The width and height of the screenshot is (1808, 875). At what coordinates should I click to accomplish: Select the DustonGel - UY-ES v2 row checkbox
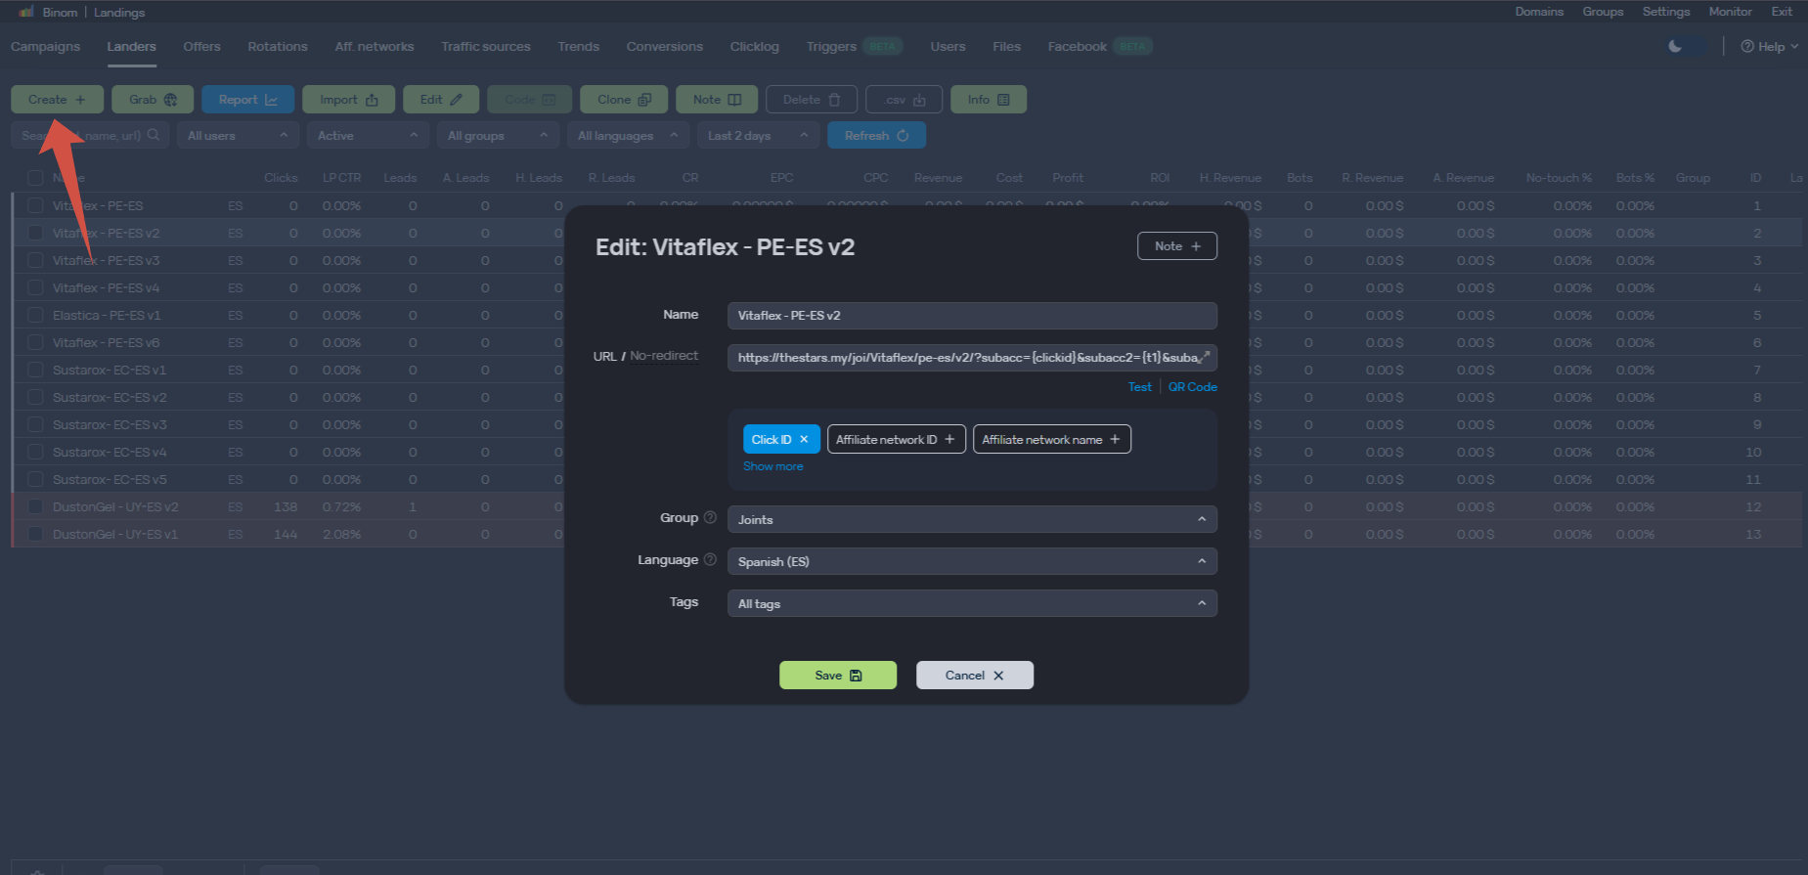[35, 506]
